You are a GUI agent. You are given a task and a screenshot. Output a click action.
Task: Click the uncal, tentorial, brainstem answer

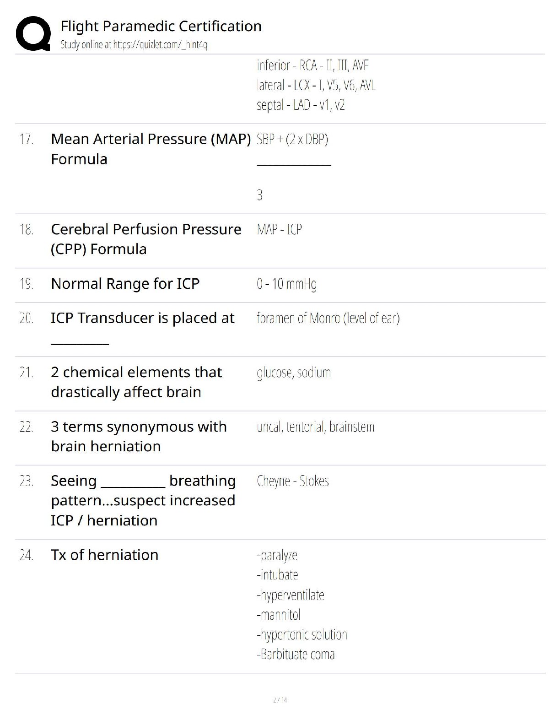316,427
